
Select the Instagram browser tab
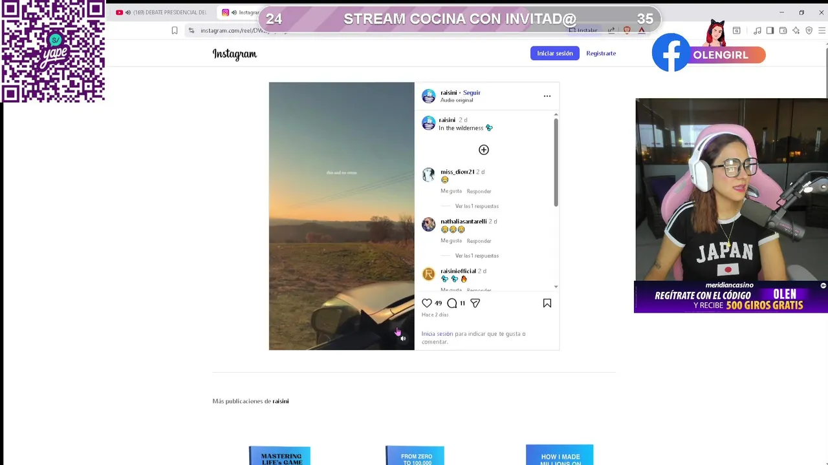point(239,12)
